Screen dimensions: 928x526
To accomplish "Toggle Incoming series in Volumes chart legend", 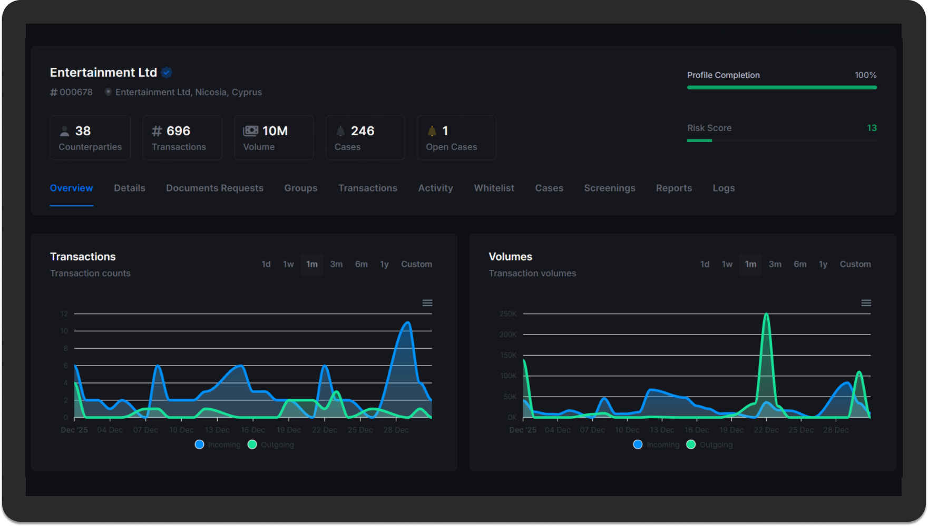I will (x=638, y=444).
